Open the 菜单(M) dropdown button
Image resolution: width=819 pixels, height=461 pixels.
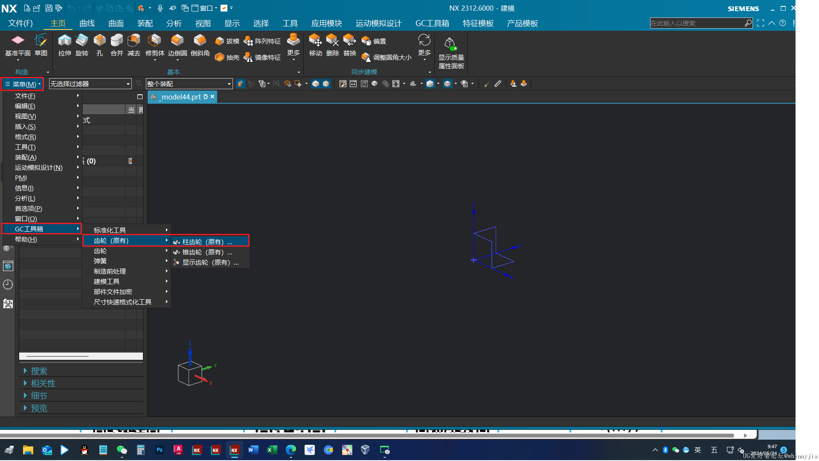[23, 84]
